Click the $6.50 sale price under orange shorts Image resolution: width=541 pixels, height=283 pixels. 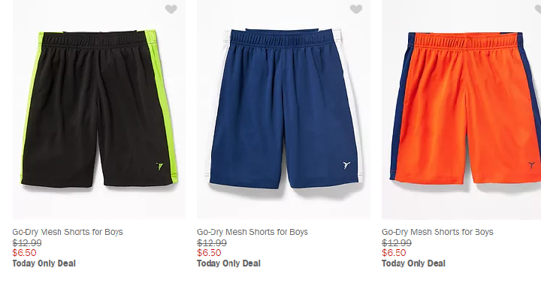[394, 253]
